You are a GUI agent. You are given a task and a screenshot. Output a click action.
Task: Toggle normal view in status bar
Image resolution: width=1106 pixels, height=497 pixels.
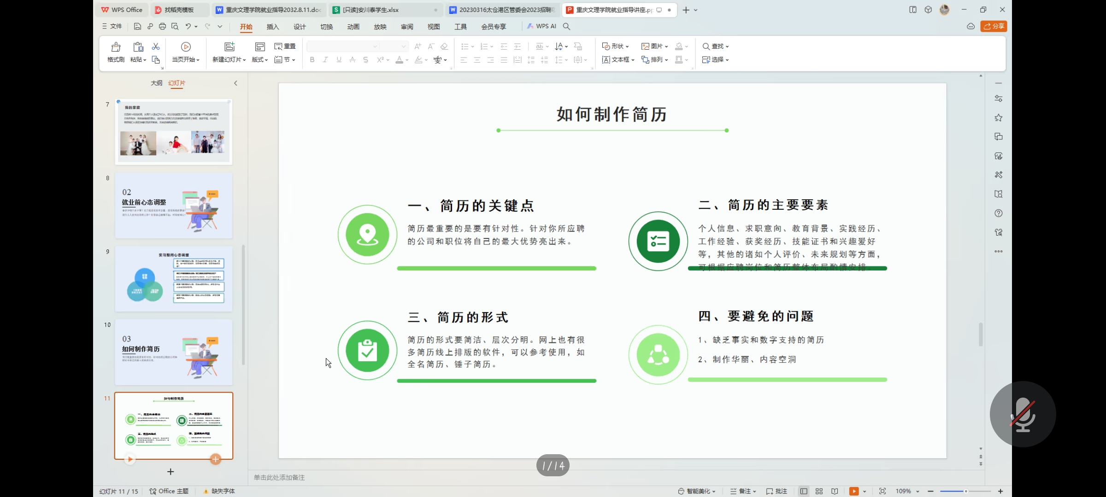(x=804, y=491)
